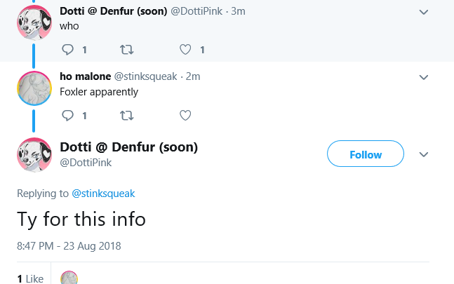This screenshot has height=284, width=454.
Task: Open the 3m timestamp on "who" tweet
Action: click(238, 11)
